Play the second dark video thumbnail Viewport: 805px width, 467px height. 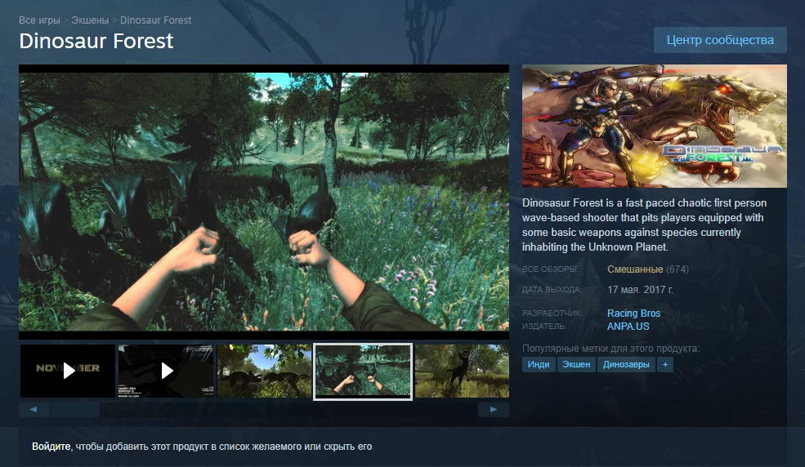166,371
